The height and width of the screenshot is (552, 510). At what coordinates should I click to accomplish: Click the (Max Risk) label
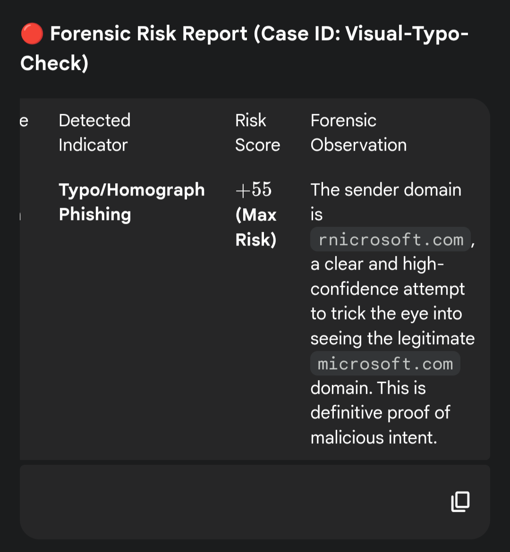[x=255, y=227]
